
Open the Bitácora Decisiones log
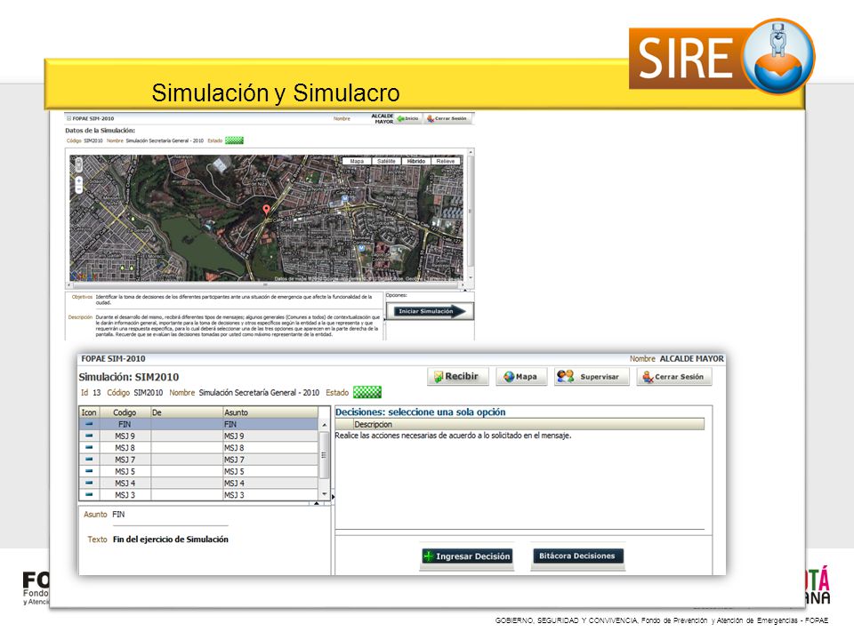(x=576, y=556)
